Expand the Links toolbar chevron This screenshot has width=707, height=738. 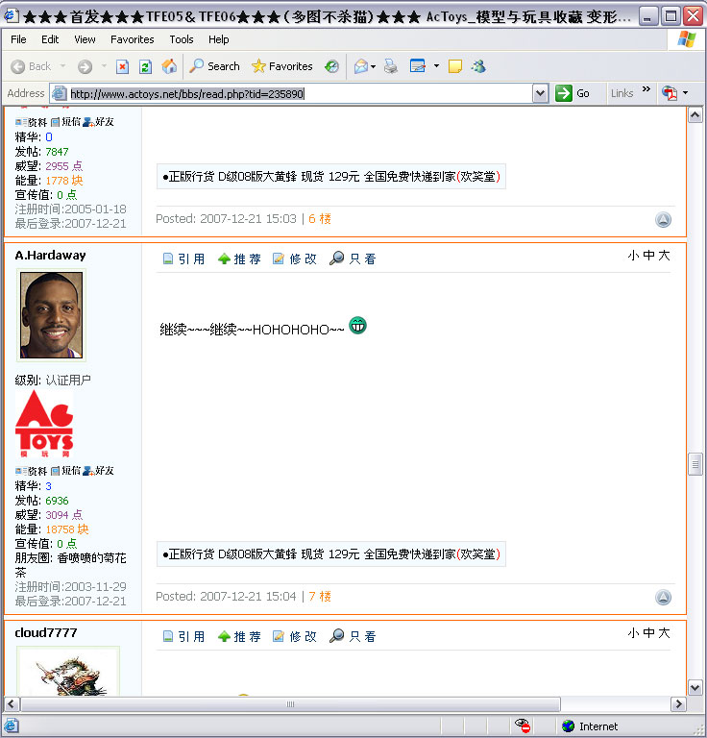pos(646,89)
